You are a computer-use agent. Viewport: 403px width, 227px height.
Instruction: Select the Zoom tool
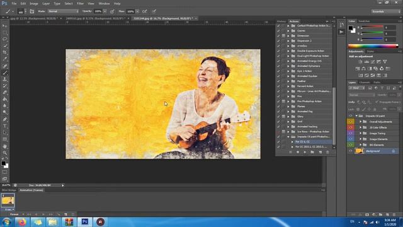(4, 153)
